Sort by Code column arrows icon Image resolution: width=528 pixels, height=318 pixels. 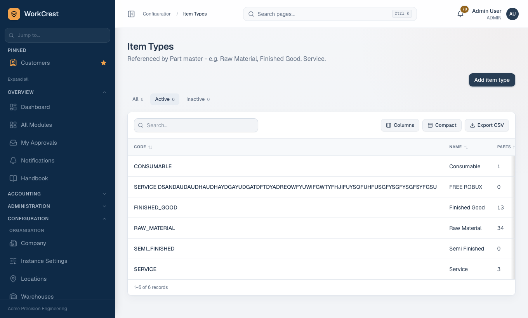(x=150, y=147)
